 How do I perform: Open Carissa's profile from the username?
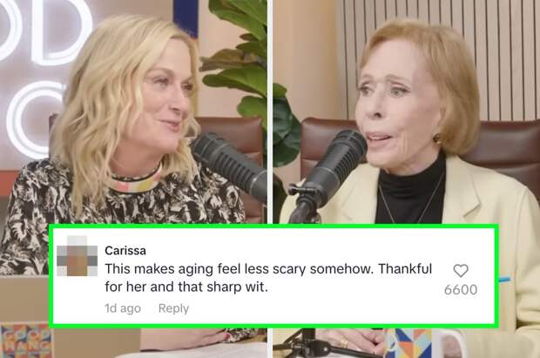[x=125, y=251]
